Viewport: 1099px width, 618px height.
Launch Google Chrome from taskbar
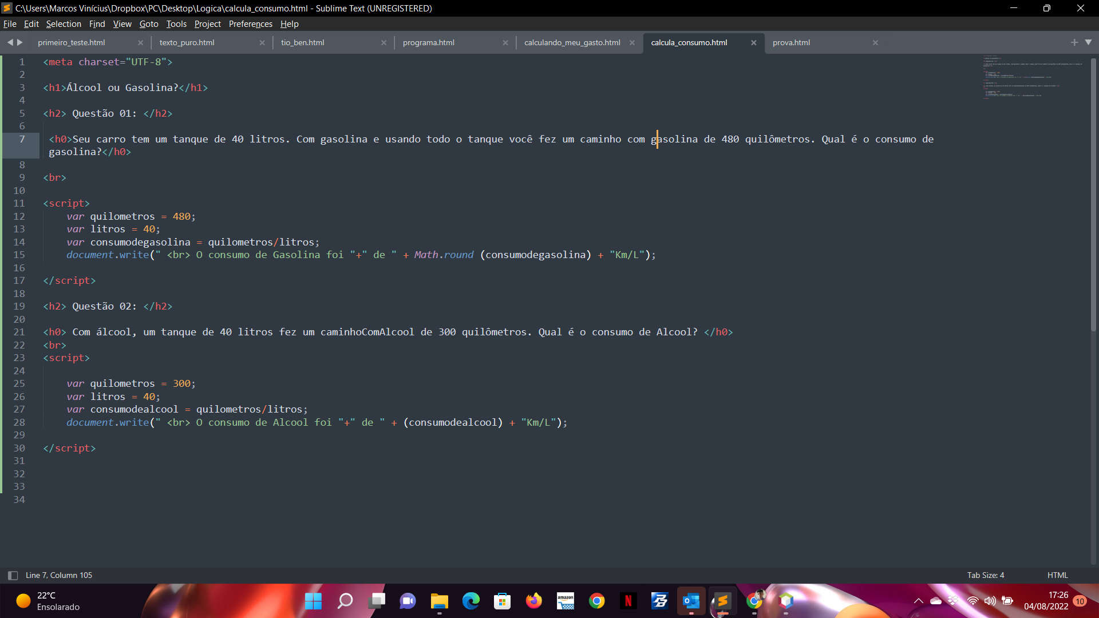[x=596, y=601]
